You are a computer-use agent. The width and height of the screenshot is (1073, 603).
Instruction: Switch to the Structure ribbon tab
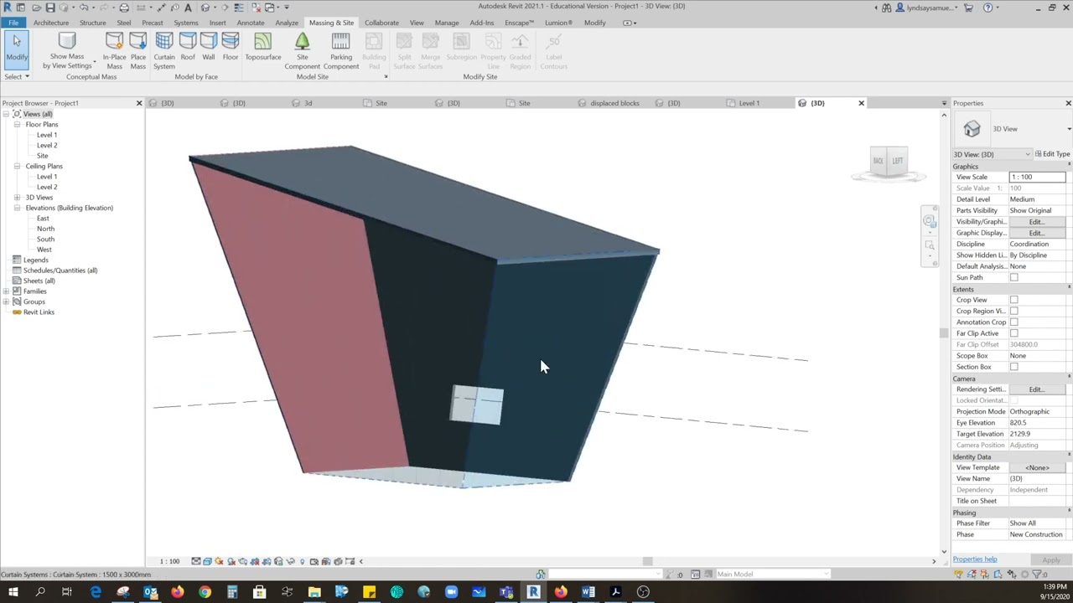(x=93, y=23)
